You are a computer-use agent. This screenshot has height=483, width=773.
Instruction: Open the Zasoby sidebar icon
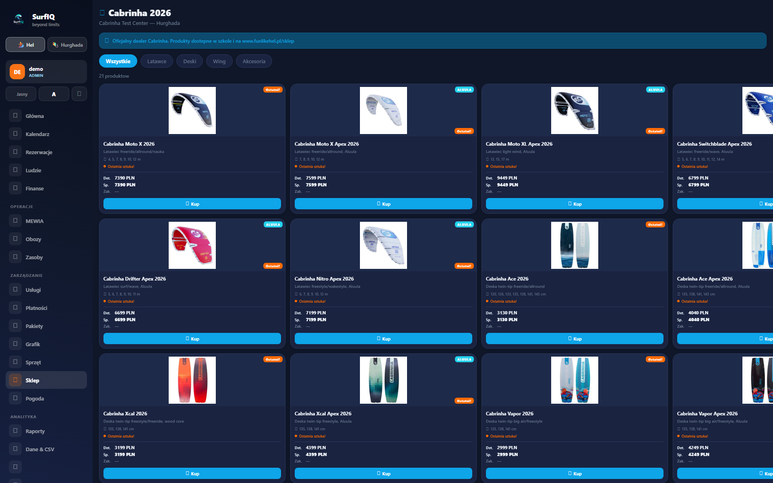pyautogui.click(x=15, y=257)
